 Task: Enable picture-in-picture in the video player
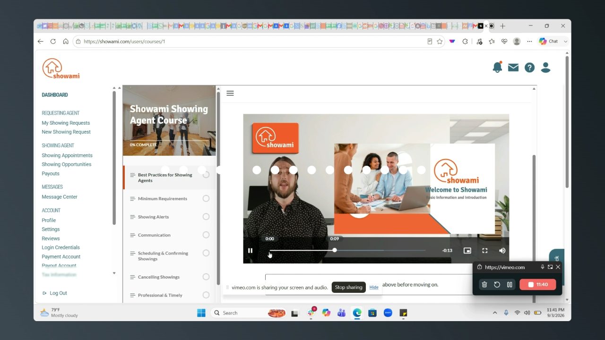pyautogui.click(x=467, y=251)
